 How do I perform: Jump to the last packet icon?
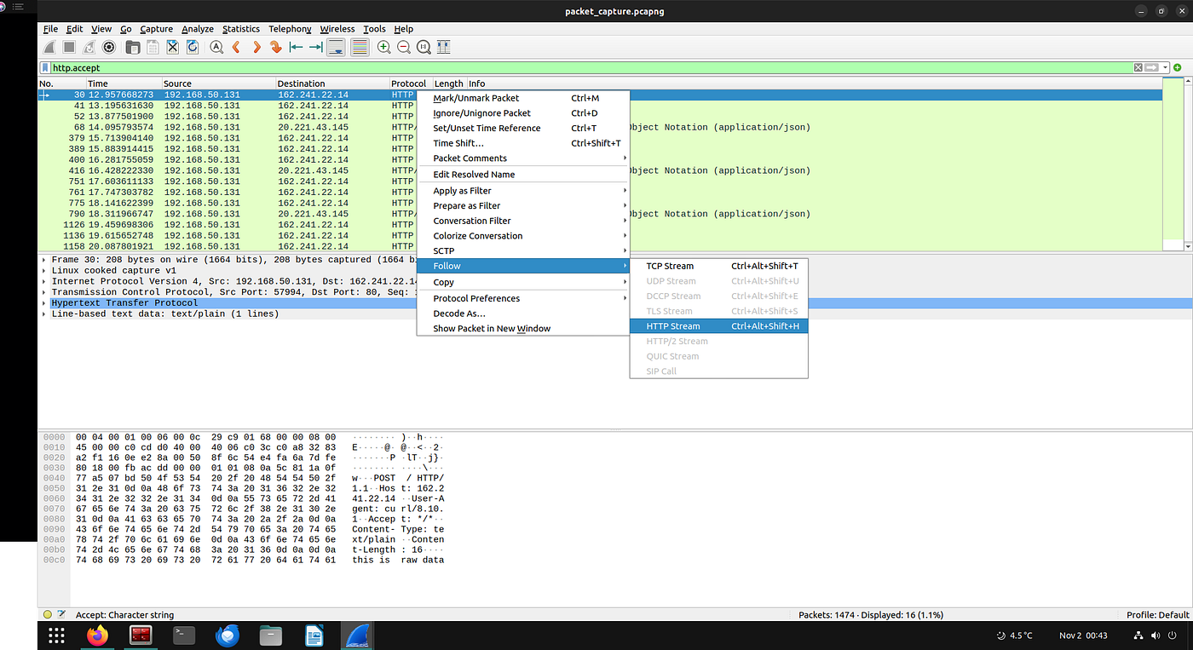(315, 48)
